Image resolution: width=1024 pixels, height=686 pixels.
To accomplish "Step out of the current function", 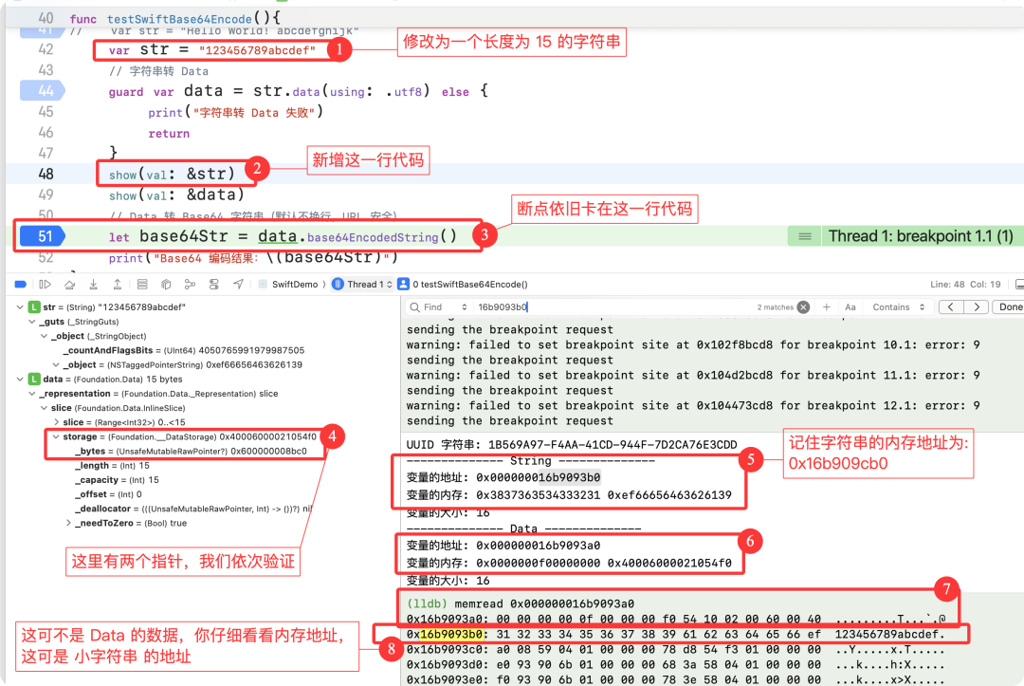I will (x=118, y=285).
